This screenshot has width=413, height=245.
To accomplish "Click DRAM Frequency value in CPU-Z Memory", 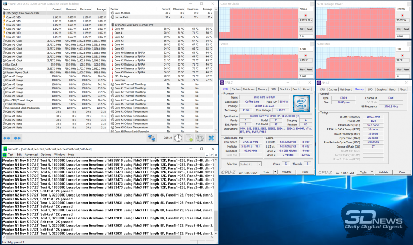I will [373, 117].
